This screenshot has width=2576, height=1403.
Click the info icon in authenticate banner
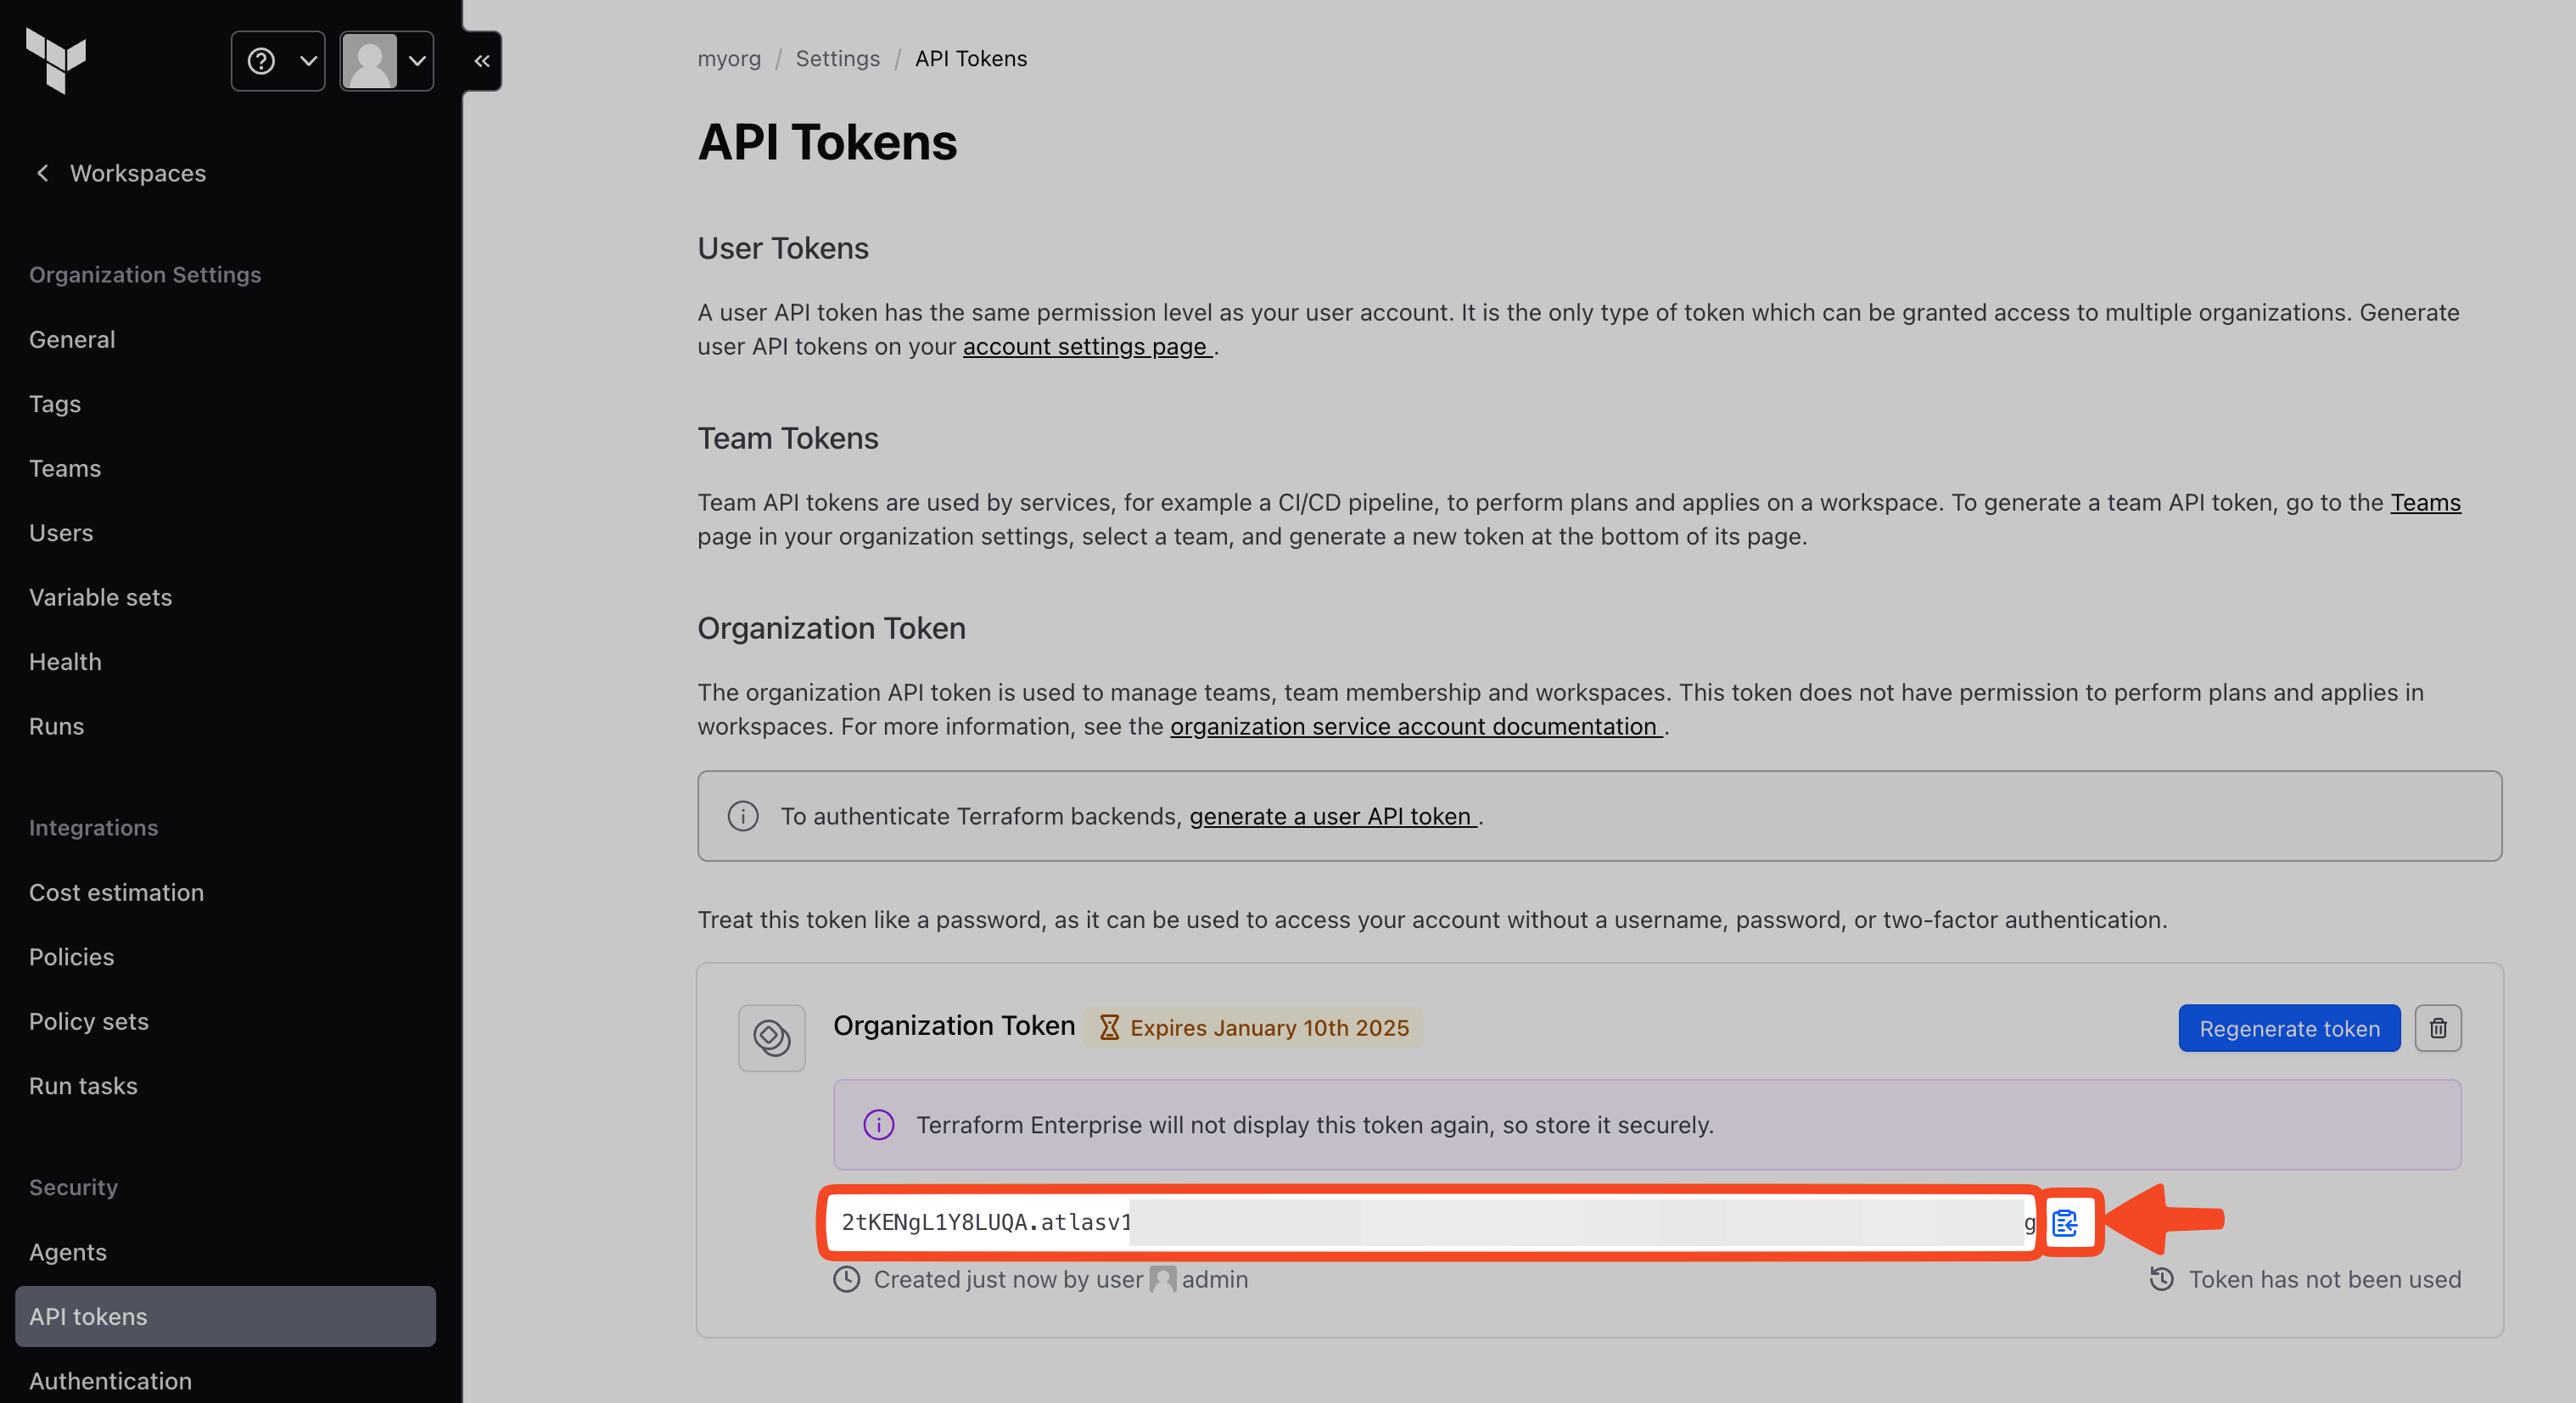click(x=742, y=816)
